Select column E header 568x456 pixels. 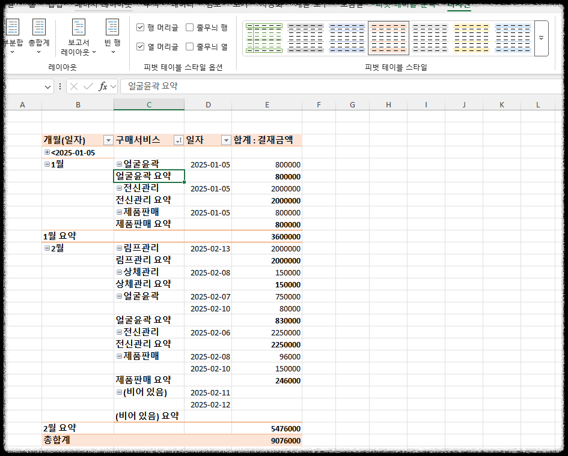pyautogui.click(x=267, y=104)
